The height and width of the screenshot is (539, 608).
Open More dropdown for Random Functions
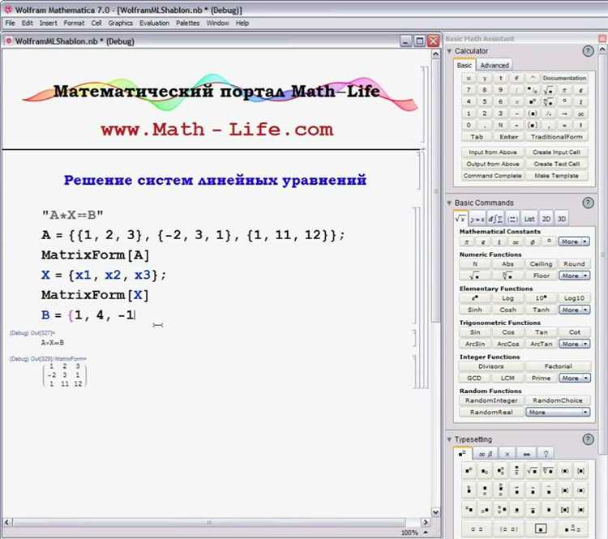pos(558,412)
